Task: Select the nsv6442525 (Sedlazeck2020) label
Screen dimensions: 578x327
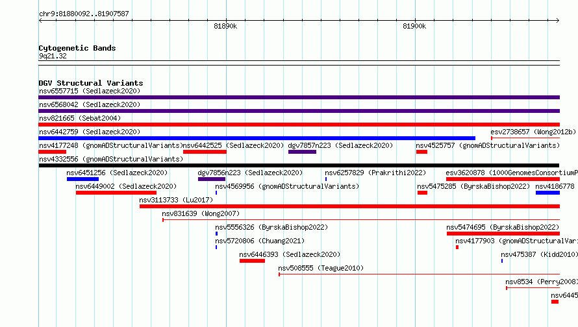Action: (233, 145)
